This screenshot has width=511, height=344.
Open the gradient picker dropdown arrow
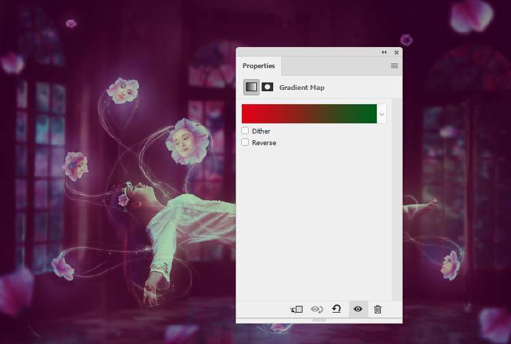382,114
